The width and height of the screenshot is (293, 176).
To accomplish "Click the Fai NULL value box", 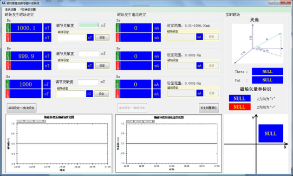I will (x=267, y=80).
